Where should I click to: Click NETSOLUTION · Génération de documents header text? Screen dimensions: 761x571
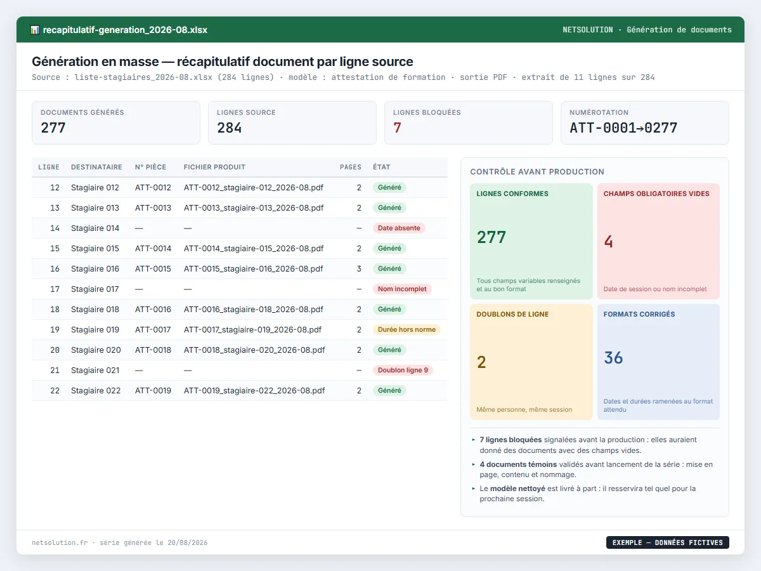tap(647, 30)
